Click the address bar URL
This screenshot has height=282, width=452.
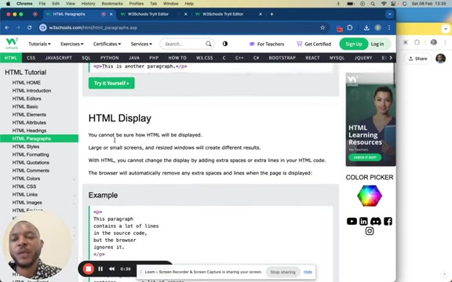point(93,27)
